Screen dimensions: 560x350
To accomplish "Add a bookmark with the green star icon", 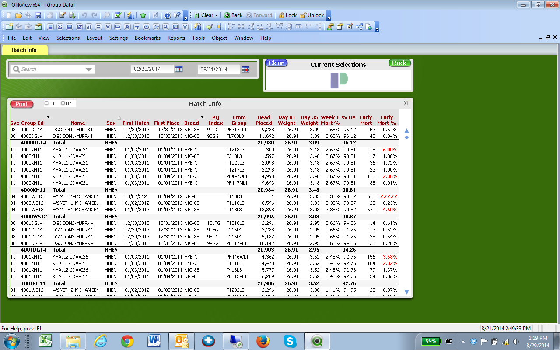I will pyautogui.click(x=143, y=15).
